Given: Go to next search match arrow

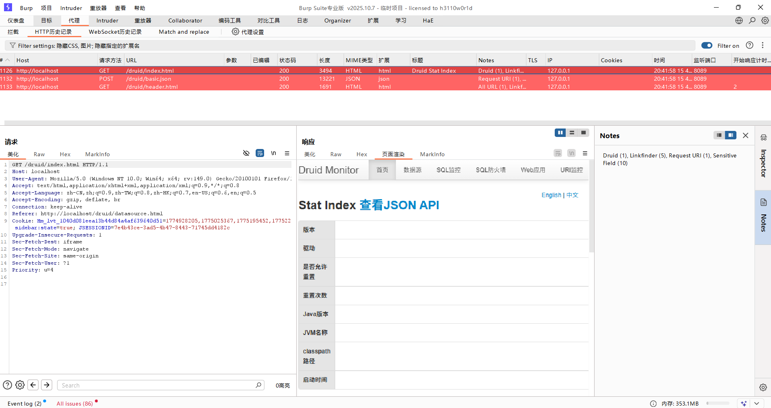Looking at the screenshot, I should click(47, 385).
